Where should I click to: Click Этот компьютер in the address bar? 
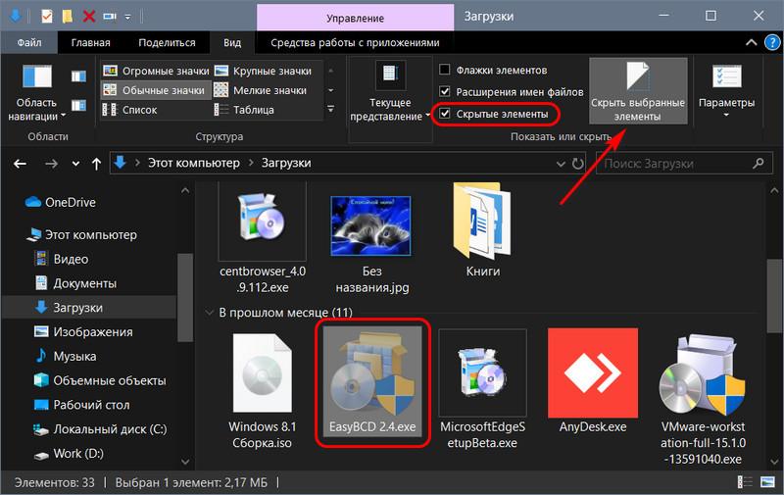pyautogui.click(x=193, y=163)
